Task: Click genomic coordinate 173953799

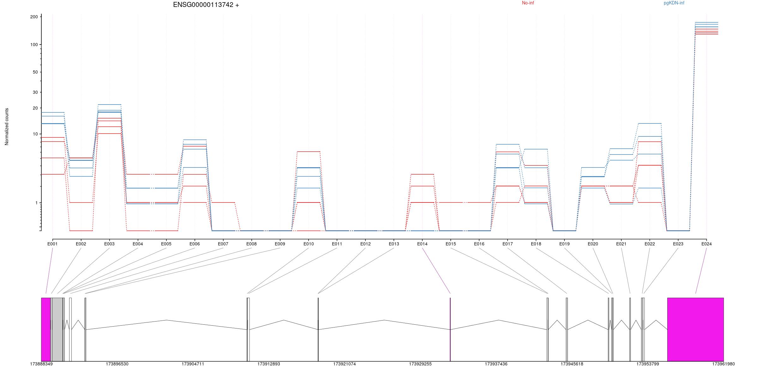Action: [x=648, y=364]
